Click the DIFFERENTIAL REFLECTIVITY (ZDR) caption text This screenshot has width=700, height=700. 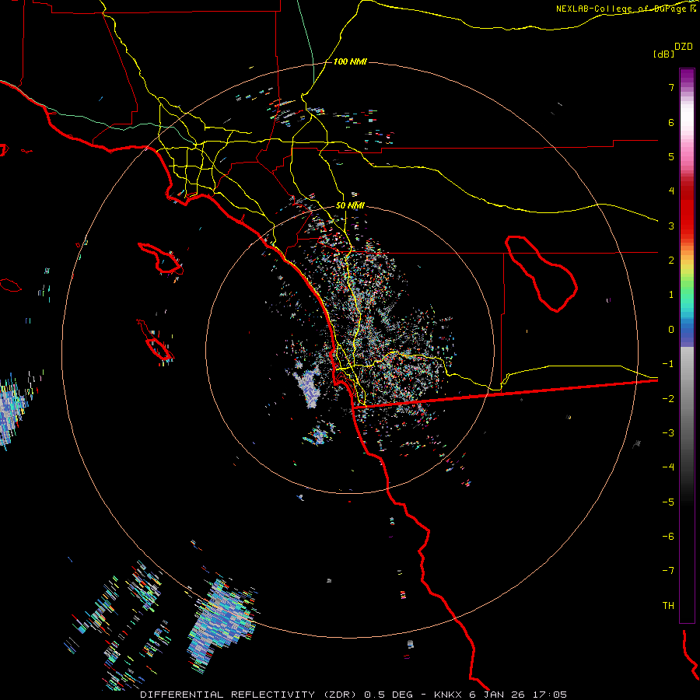pyautogui.click(x=248, y=695)
